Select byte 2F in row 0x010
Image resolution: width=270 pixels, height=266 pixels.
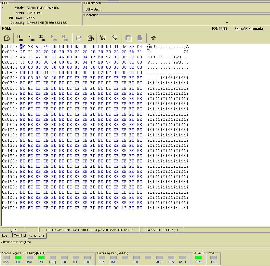coord(22,52)
